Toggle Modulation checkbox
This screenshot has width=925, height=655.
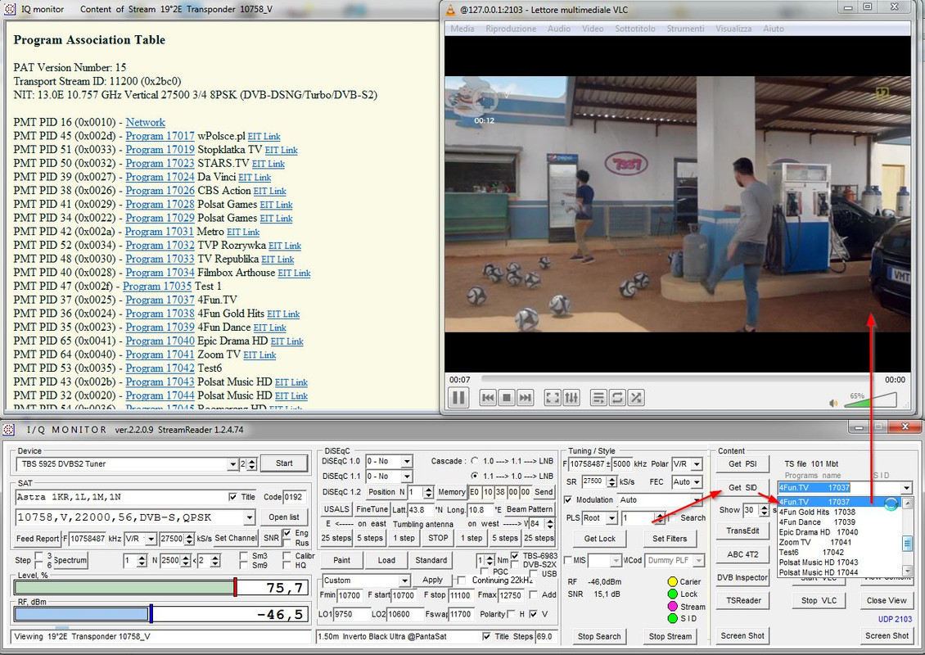point(568,499)
